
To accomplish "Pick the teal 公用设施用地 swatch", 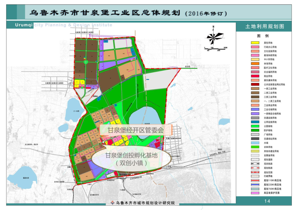I will tap(255, 122).
